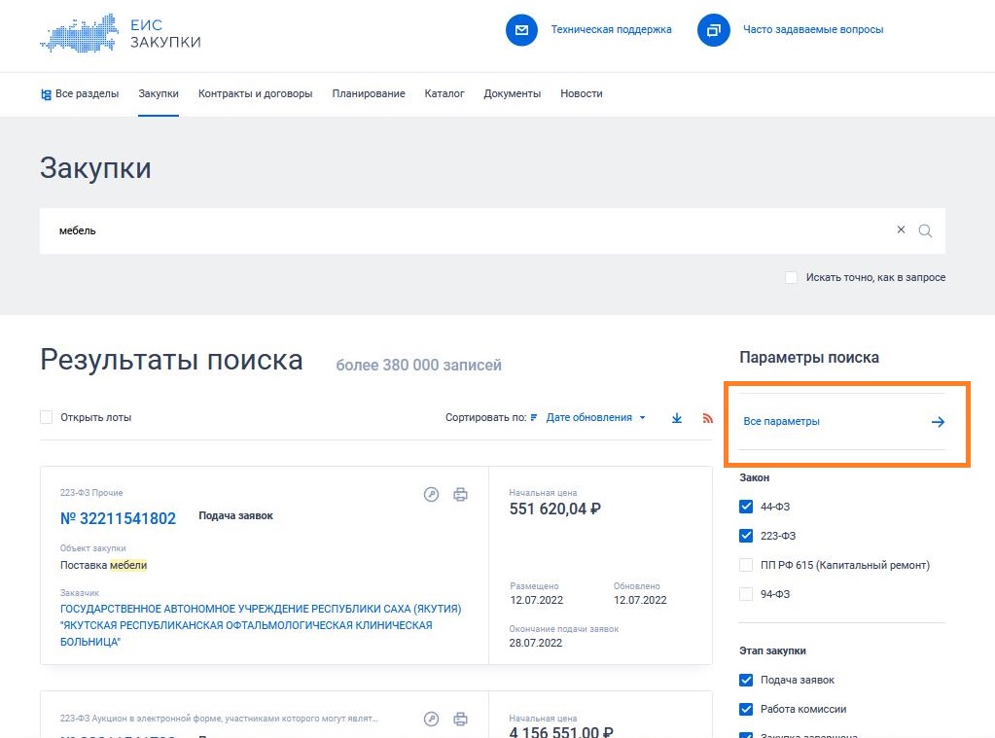The image size is (995, 738).
Task: Click print icon on purchase № 32211541802
Action: pyautogui.click(x=461, y=495)
